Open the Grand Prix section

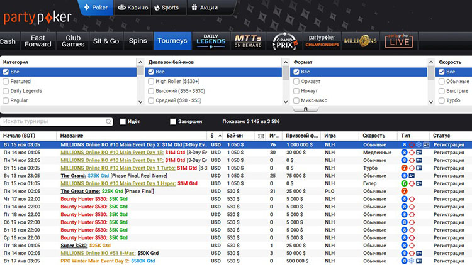284,41
